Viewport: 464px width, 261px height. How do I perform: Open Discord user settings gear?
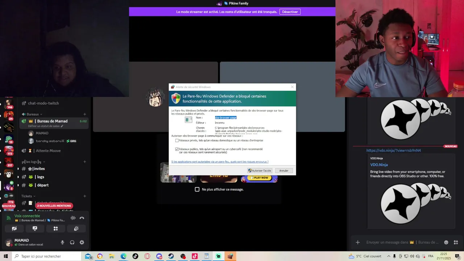(82, 243)
